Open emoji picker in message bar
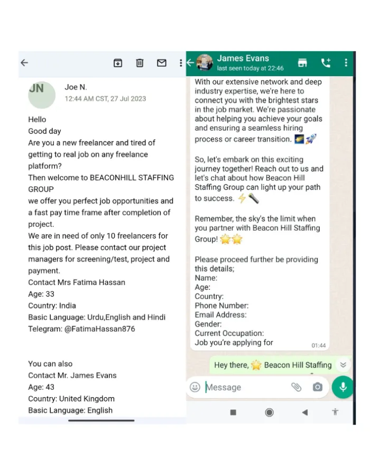 [195, 387]
